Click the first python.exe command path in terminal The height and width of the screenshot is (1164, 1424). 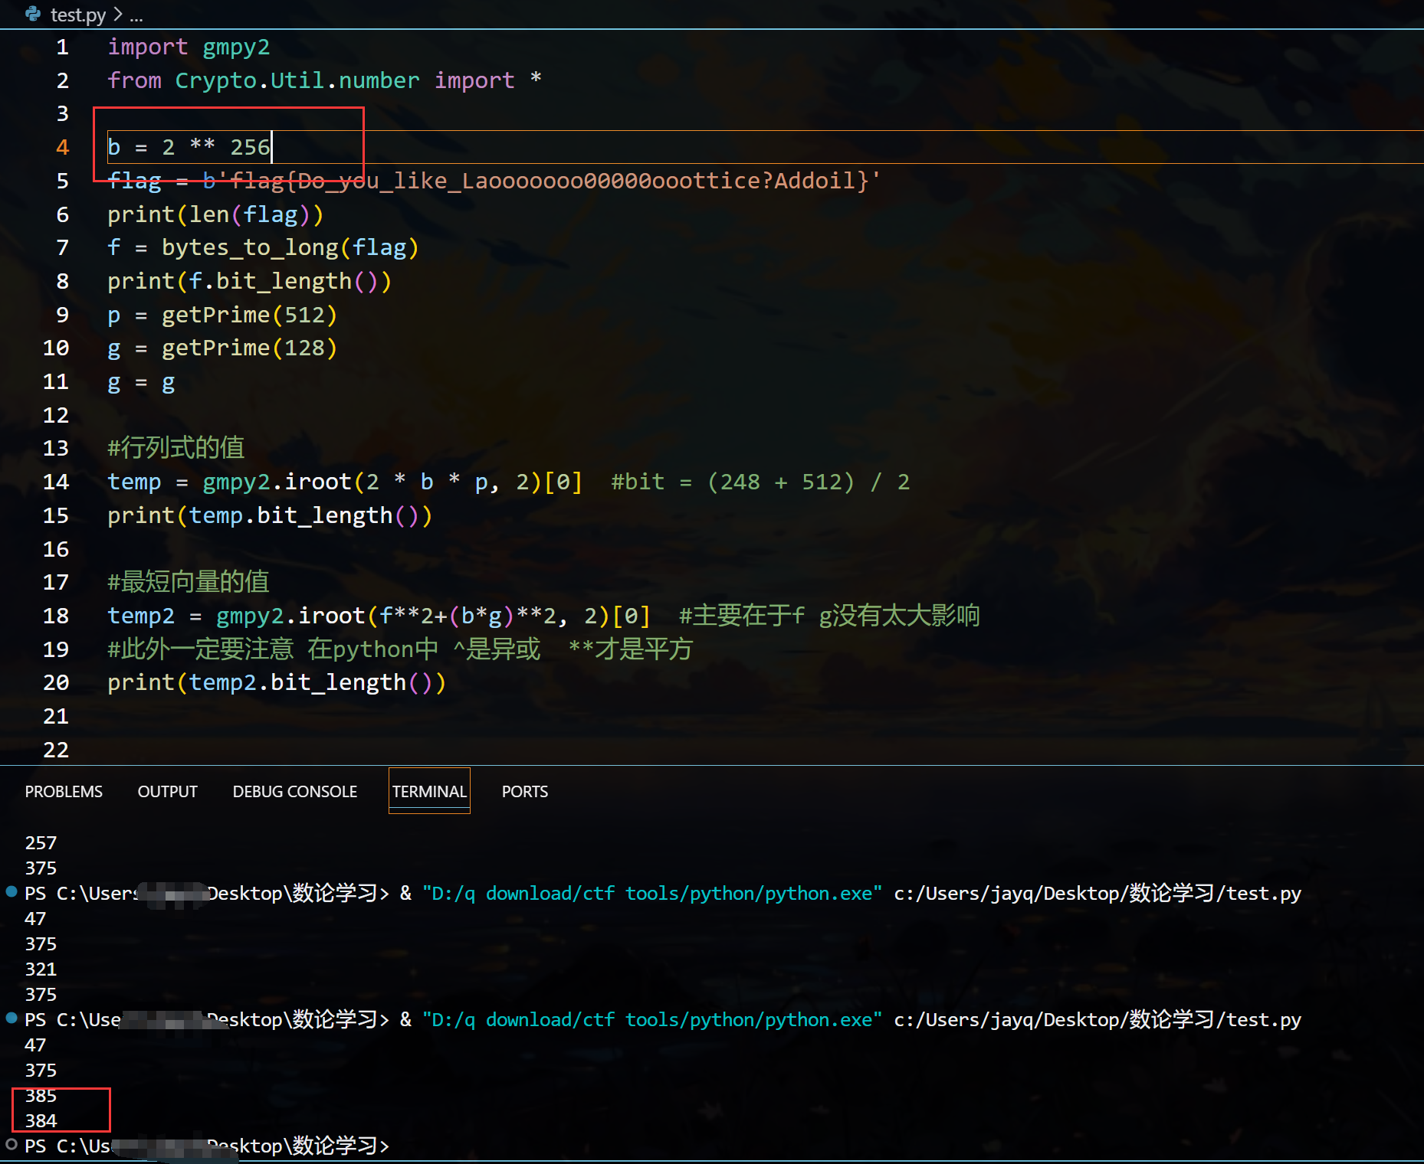point(652,893)
